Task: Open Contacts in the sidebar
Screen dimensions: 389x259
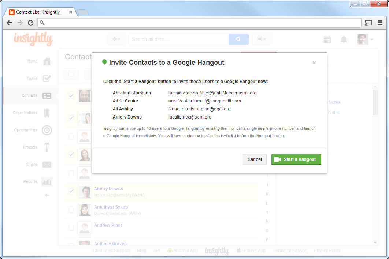Action: click(x=29, y=96)
